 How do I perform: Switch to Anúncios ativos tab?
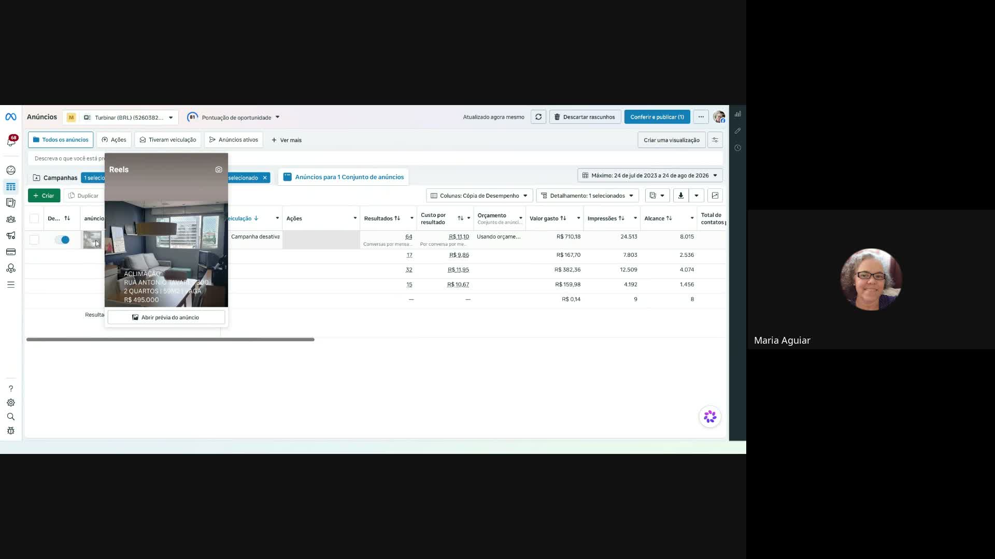[234, 140]
